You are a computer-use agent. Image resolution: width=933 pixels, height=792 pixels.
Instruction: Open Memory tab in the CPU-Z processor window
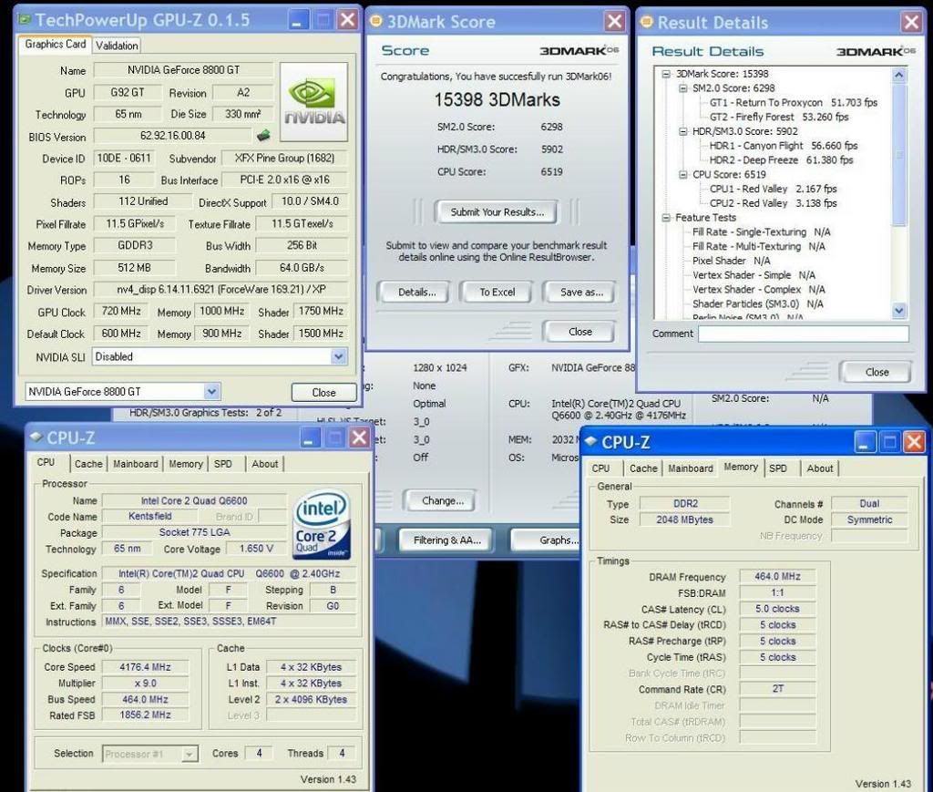(x=186, y=464)
